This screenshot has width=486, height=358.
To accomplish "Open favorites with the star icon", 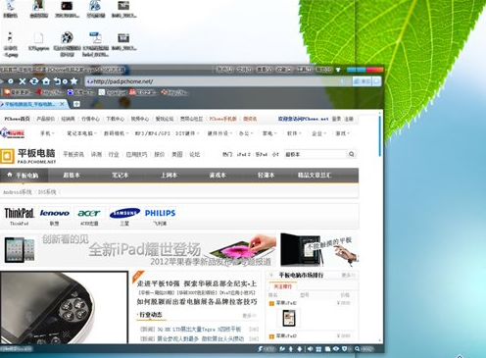I will click(74, 81).
